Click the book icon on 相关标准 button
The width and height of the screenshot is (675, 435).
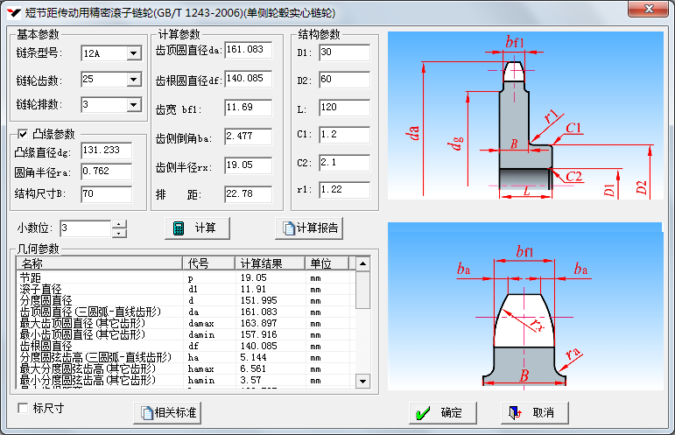click(144, 412)
